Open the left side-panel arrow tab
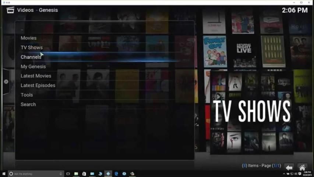 (x=6, y=81)
